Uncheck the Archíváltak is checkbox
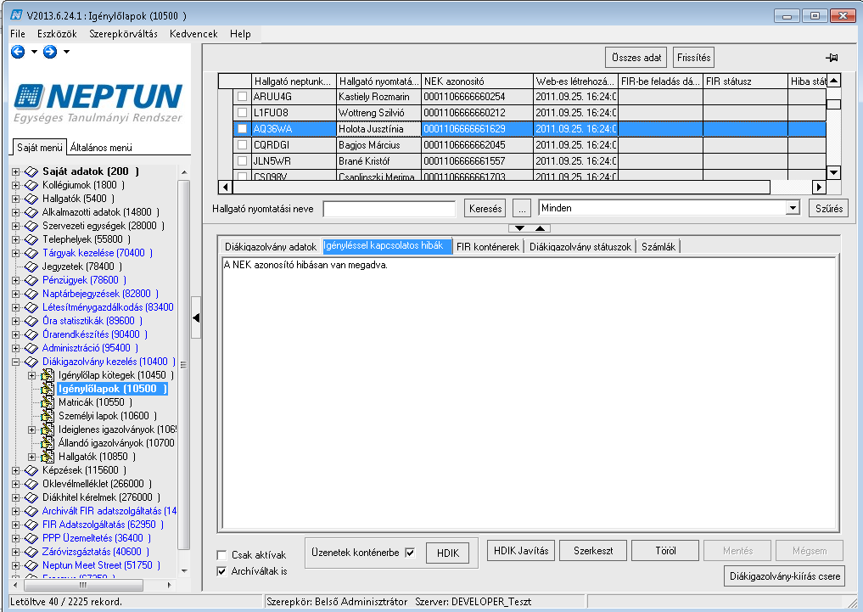This screenshot has height=612, width=863. [x=221, y=571]
